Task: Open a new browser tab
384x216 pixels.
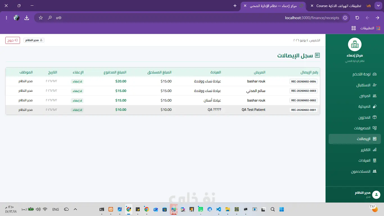Action: 235,6
